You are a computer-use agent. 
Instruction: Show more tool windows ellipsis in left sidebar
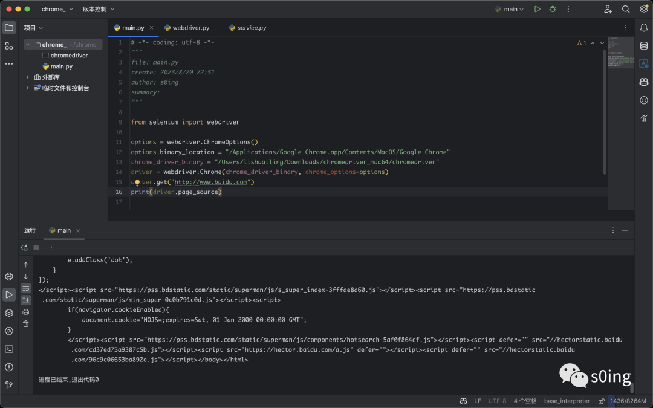[x=8, y=63]
